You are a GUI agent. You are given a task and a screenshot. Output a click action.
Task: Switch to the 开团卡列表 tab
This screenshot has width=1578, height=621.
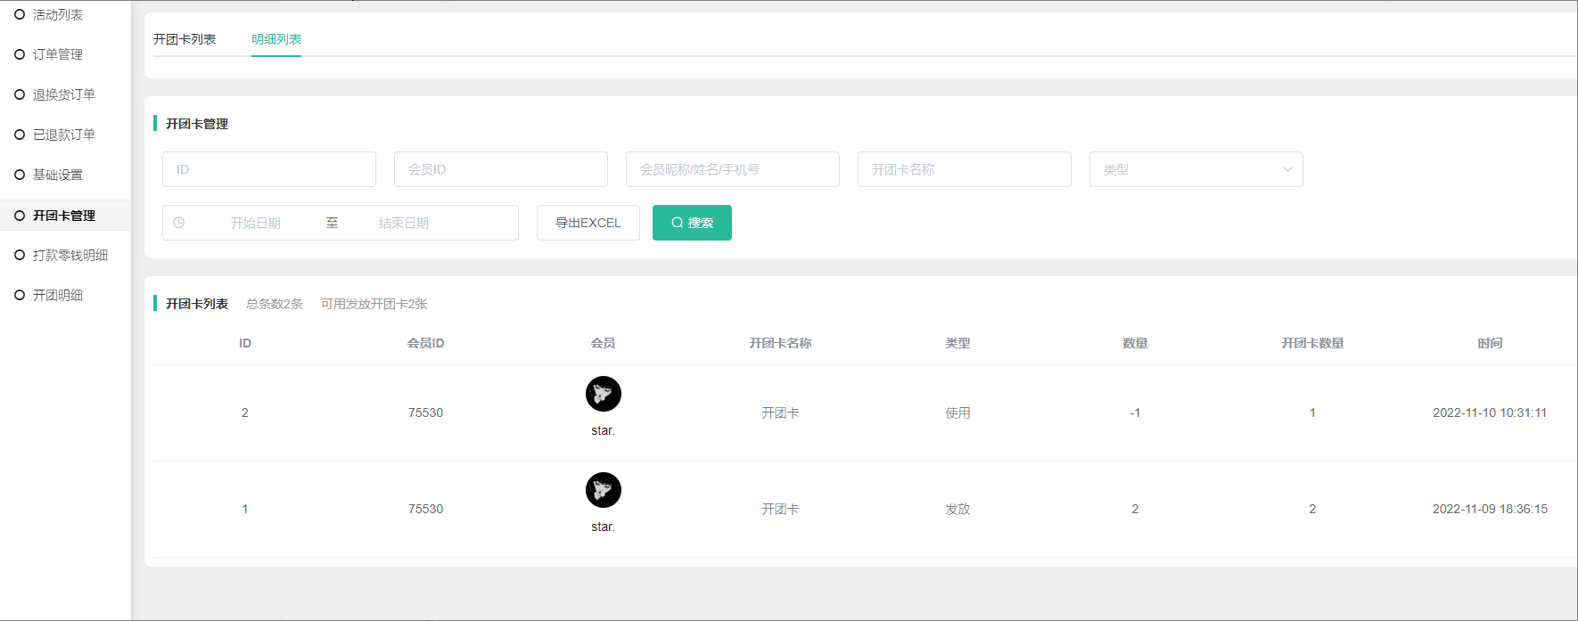pyautogui.click(x=185, y=39)
